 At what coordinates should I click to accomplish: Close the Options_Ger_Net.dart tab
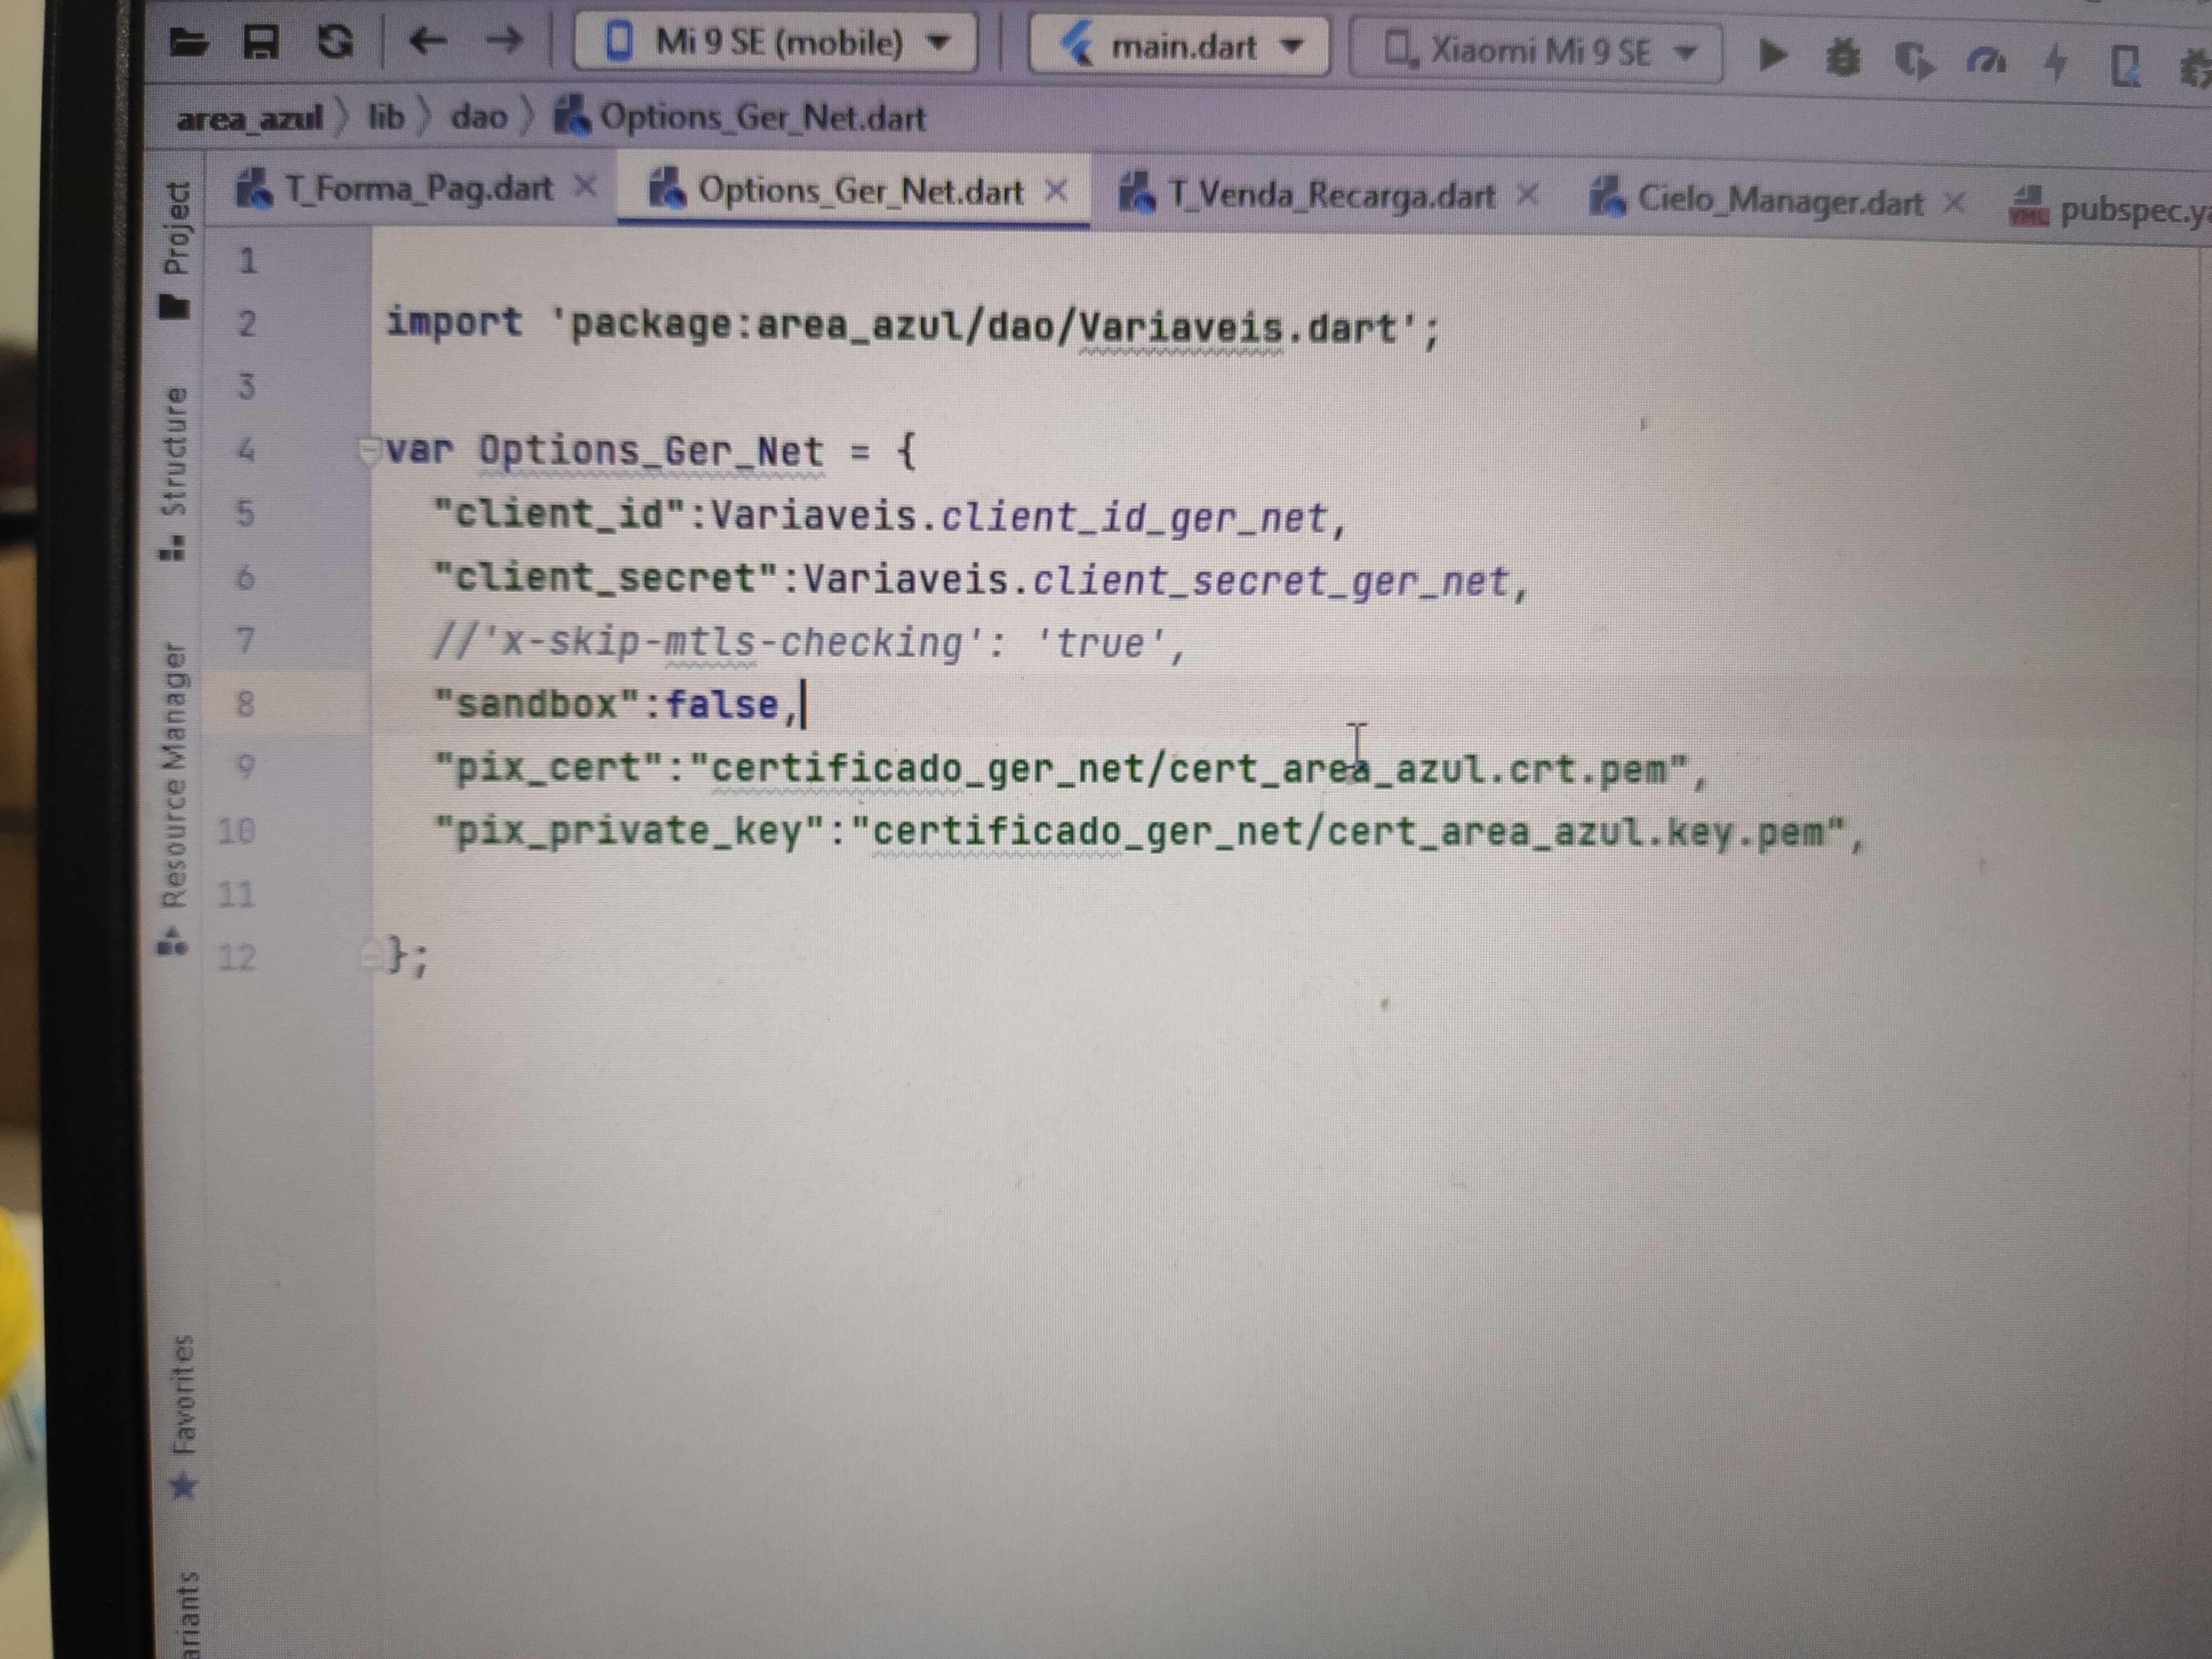[1056, 190]
